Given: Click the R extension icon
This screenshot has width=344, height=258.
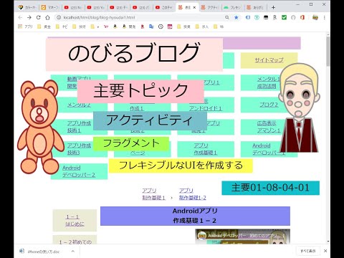Looking at the screenshot, I should click(x=274, y=17).
